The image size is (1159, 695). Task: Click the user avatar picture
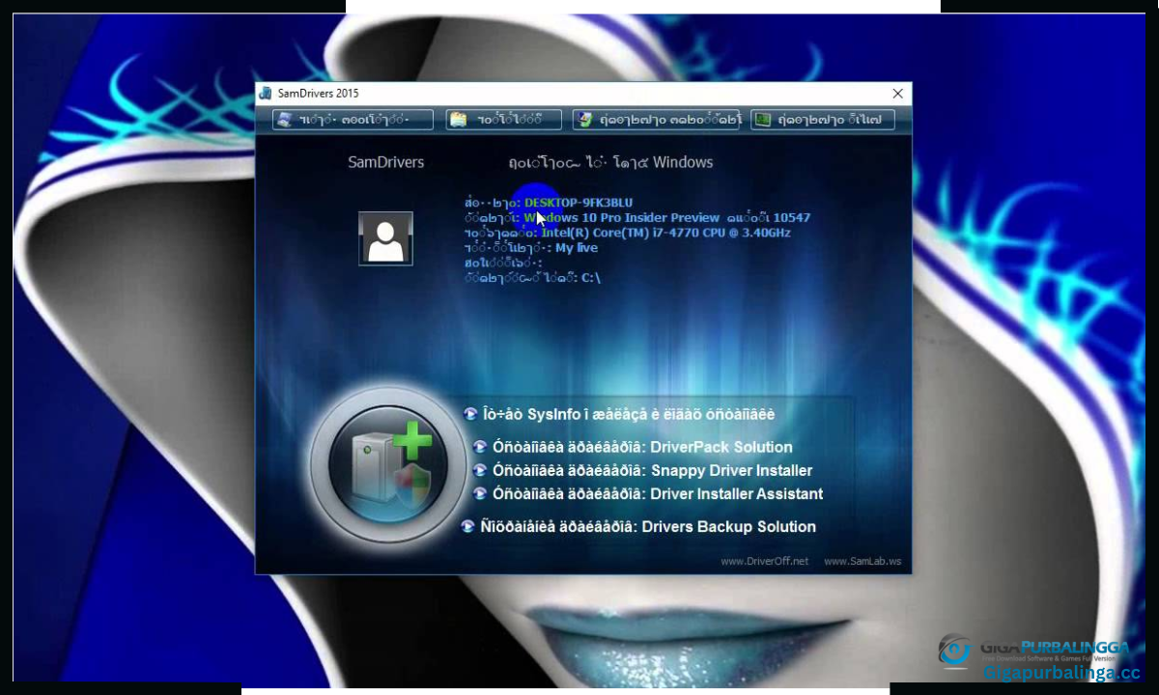[385, 238]
